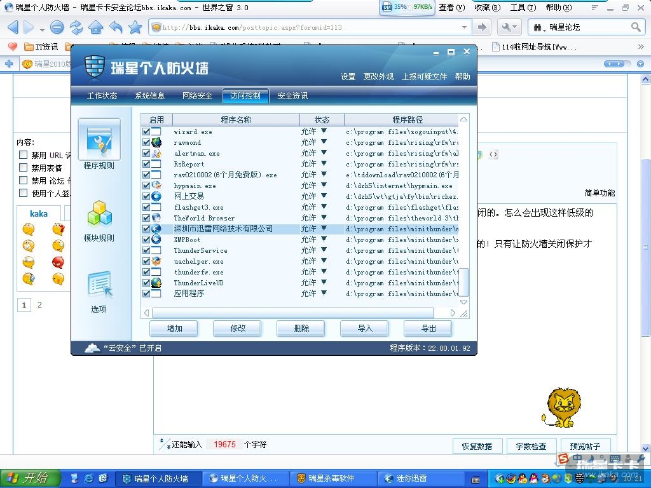The width and height of the screenshot is (651, 488).
Task: Open new tab with plus icon
Action: (9, 64)
